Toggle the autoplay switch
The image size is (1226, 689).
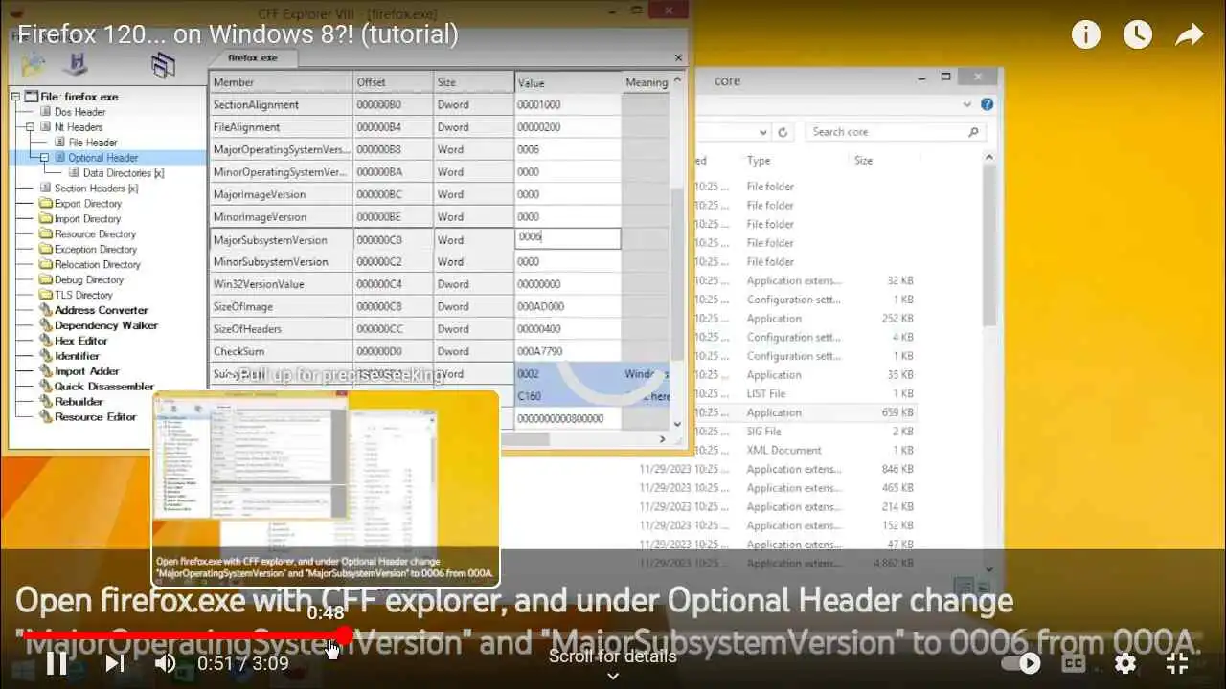(1022, 662)
